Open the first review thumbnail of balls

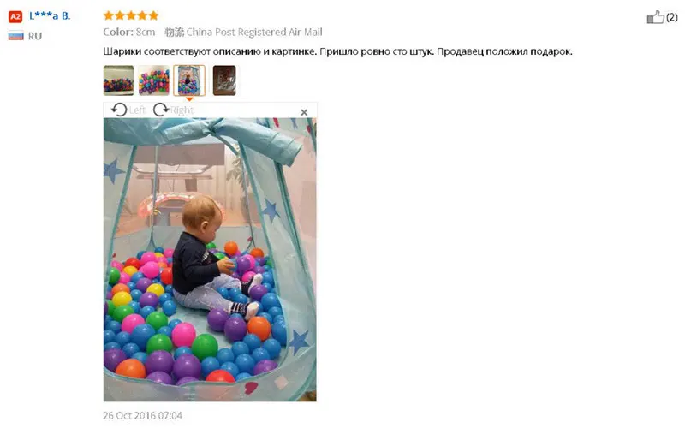[x=118, y=80]
